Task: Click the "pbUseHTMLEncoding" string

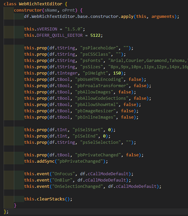Action: [x=99, y=79]
